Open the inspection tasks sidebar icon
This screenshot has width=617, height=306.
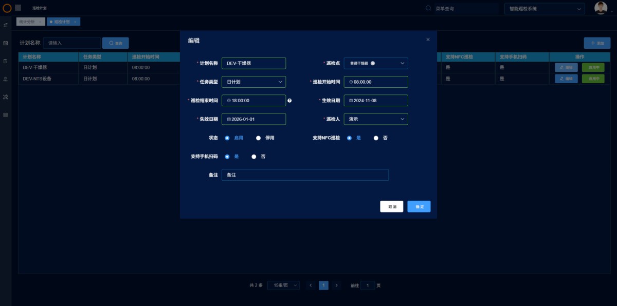pos(6,61)
